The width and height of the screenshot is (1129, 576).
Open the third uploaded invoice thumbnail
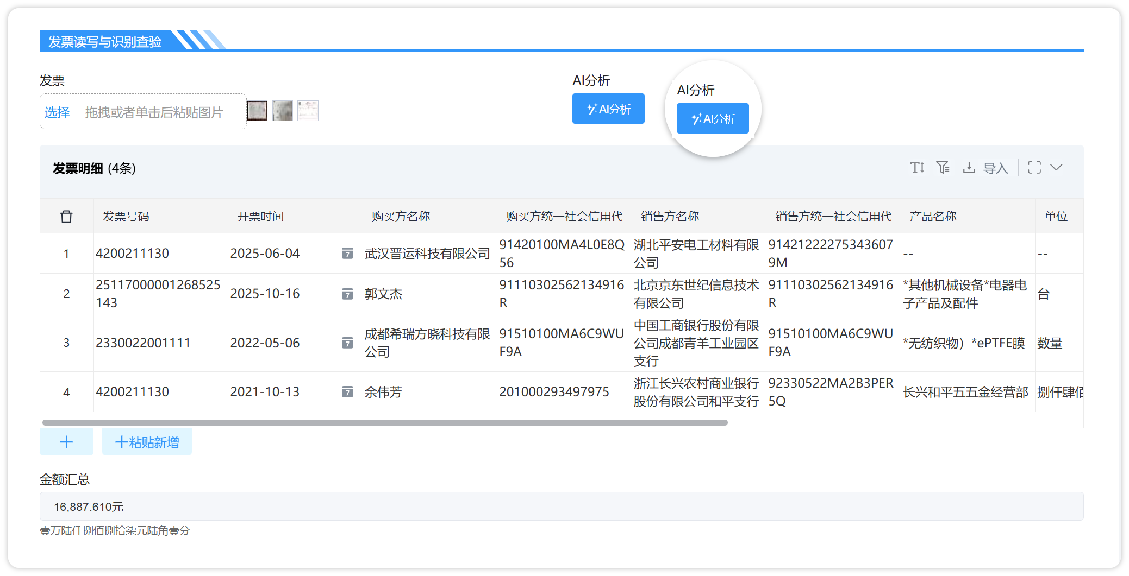[x=308, y=111]
